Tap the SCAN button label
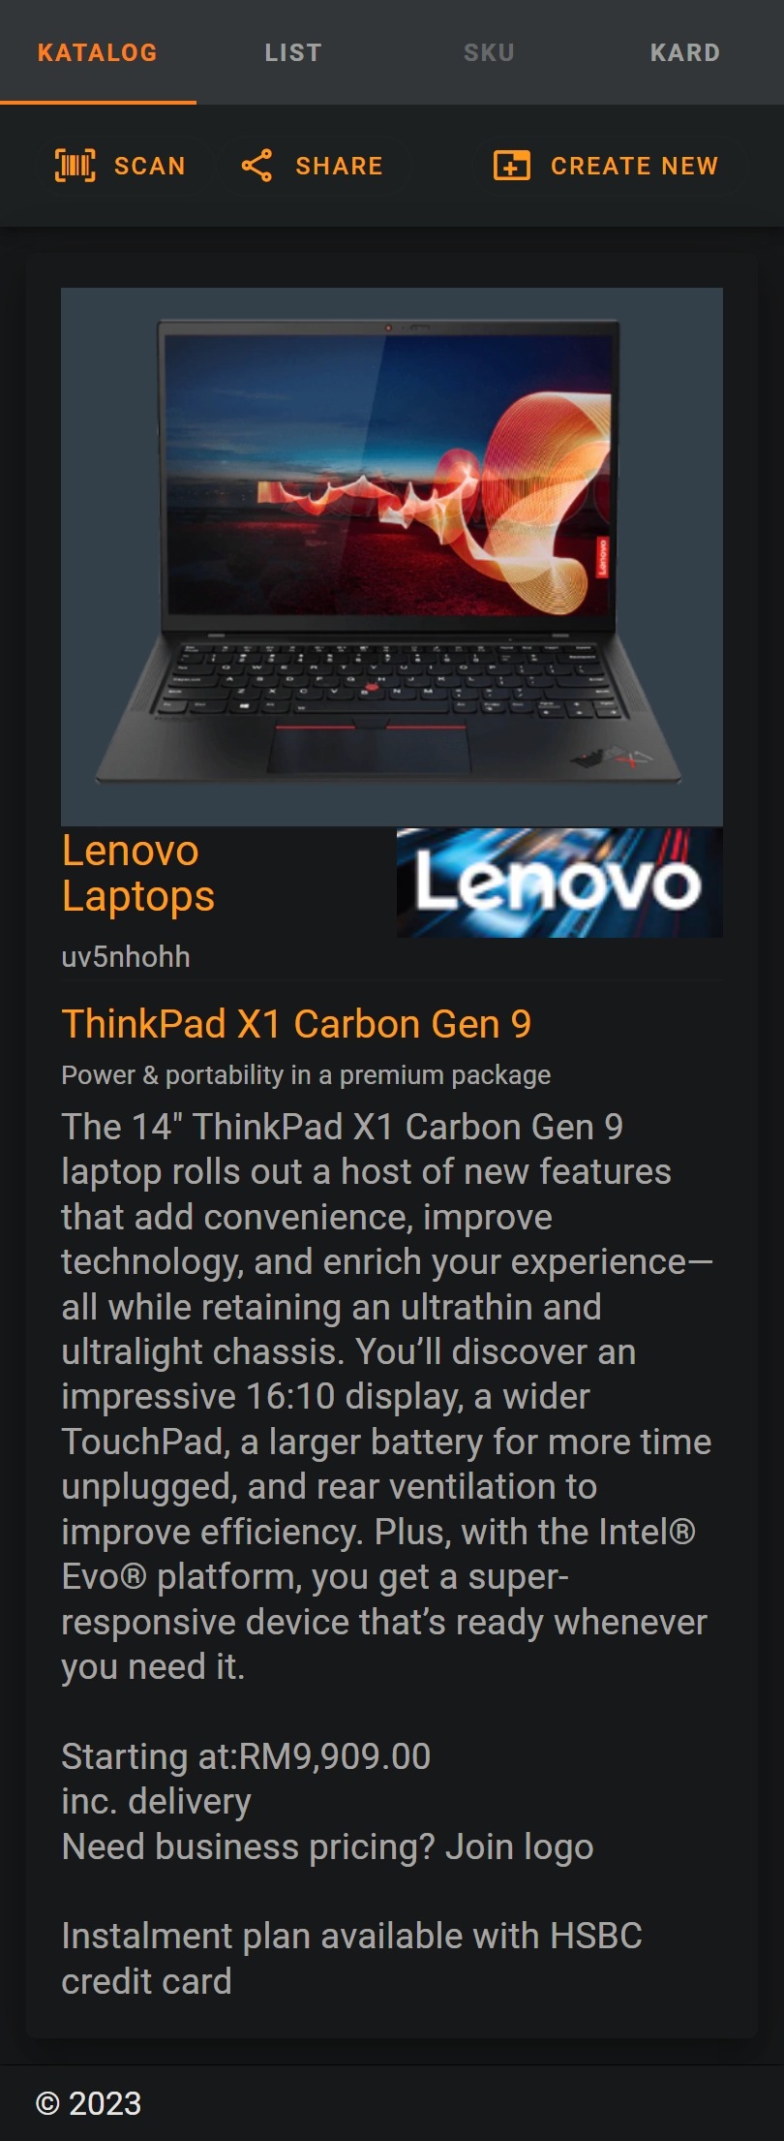 tap(149, 166)
